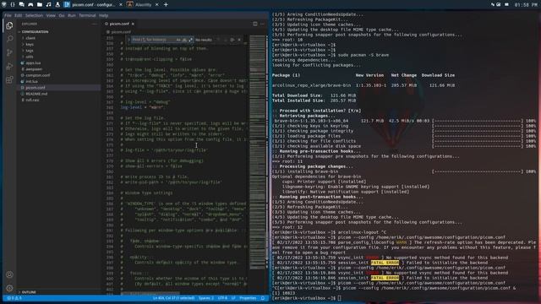Expand the replace row in find widget
This screenshot has height=304, width=541.
tap(129, 40)
